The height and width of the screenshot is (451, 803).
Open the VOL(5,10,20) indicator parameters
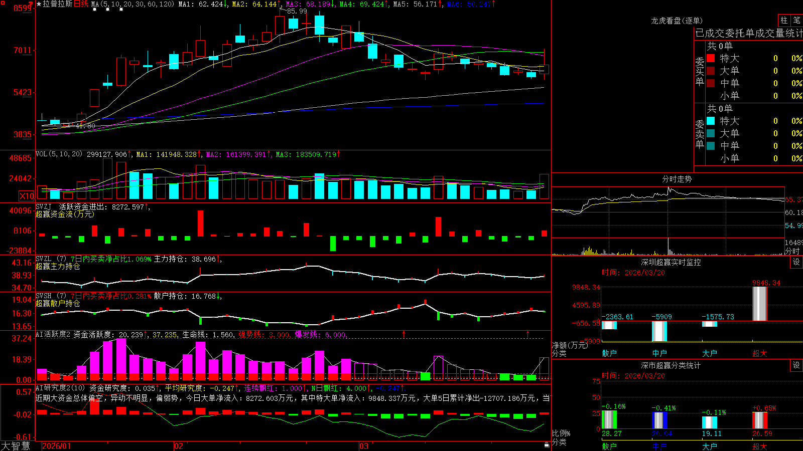pos(59,154)
